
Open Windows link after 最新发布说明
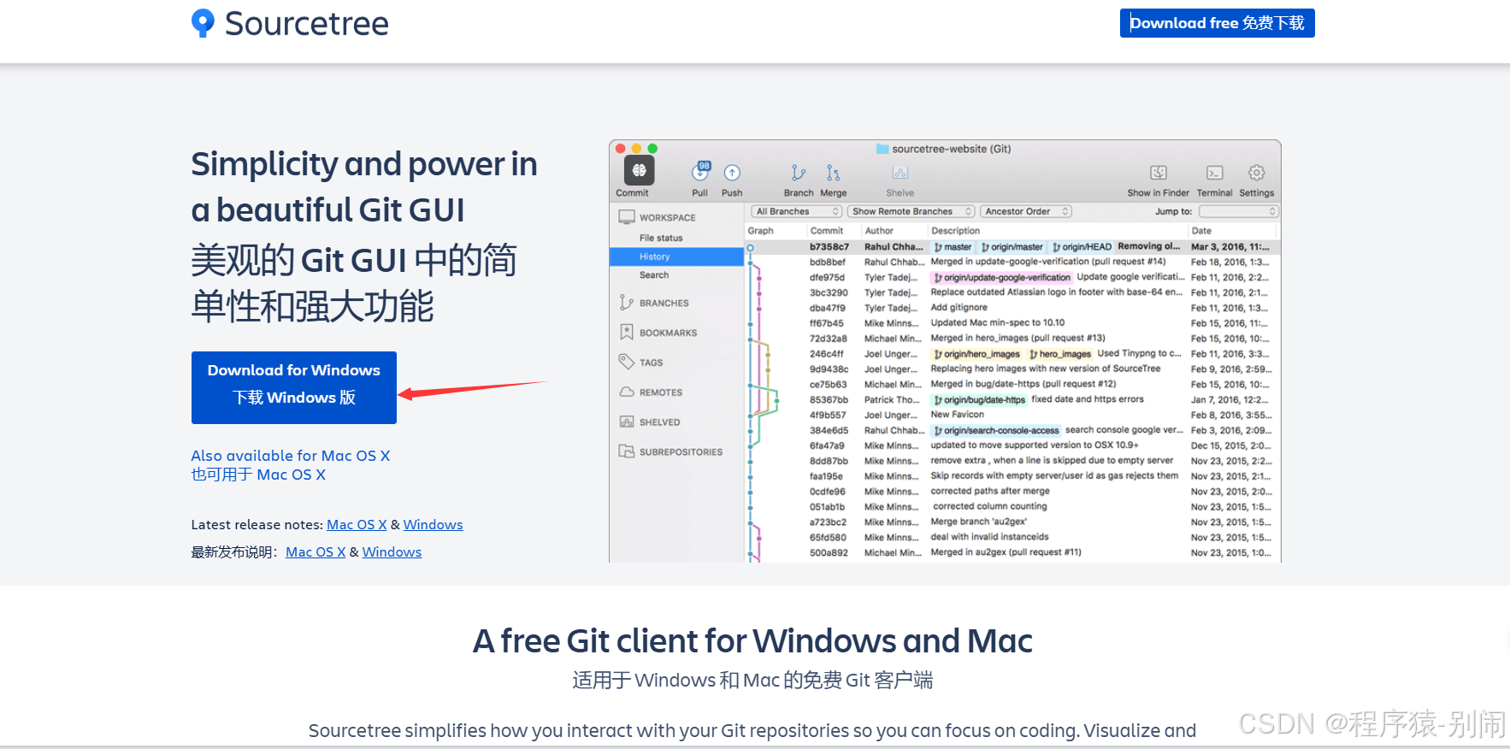[x=392, y=552]
